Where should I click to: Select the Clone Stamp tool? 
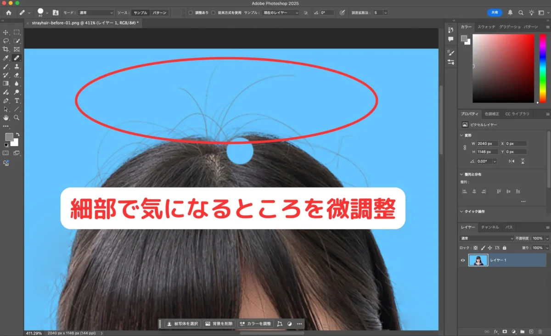tap(17, 67)
